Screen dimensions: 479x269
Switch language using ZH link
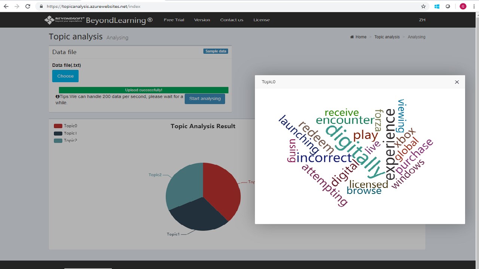(422, 20)
